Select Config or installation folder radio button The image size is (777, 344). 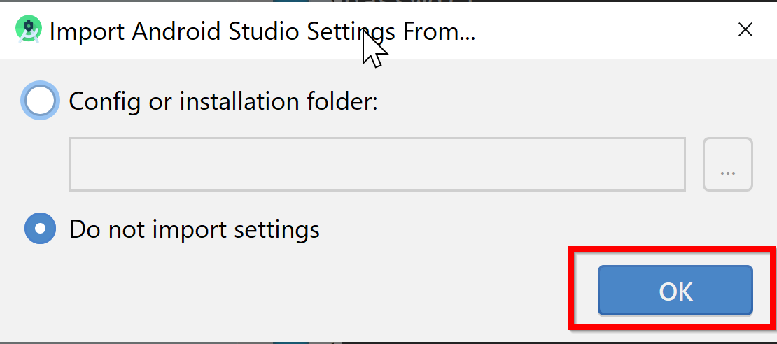(40, 101)
